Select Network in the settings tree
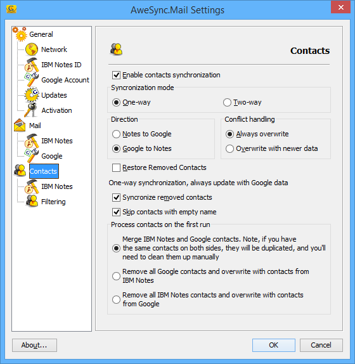Screen dimensions: 355x364 (x=54, y=49)
